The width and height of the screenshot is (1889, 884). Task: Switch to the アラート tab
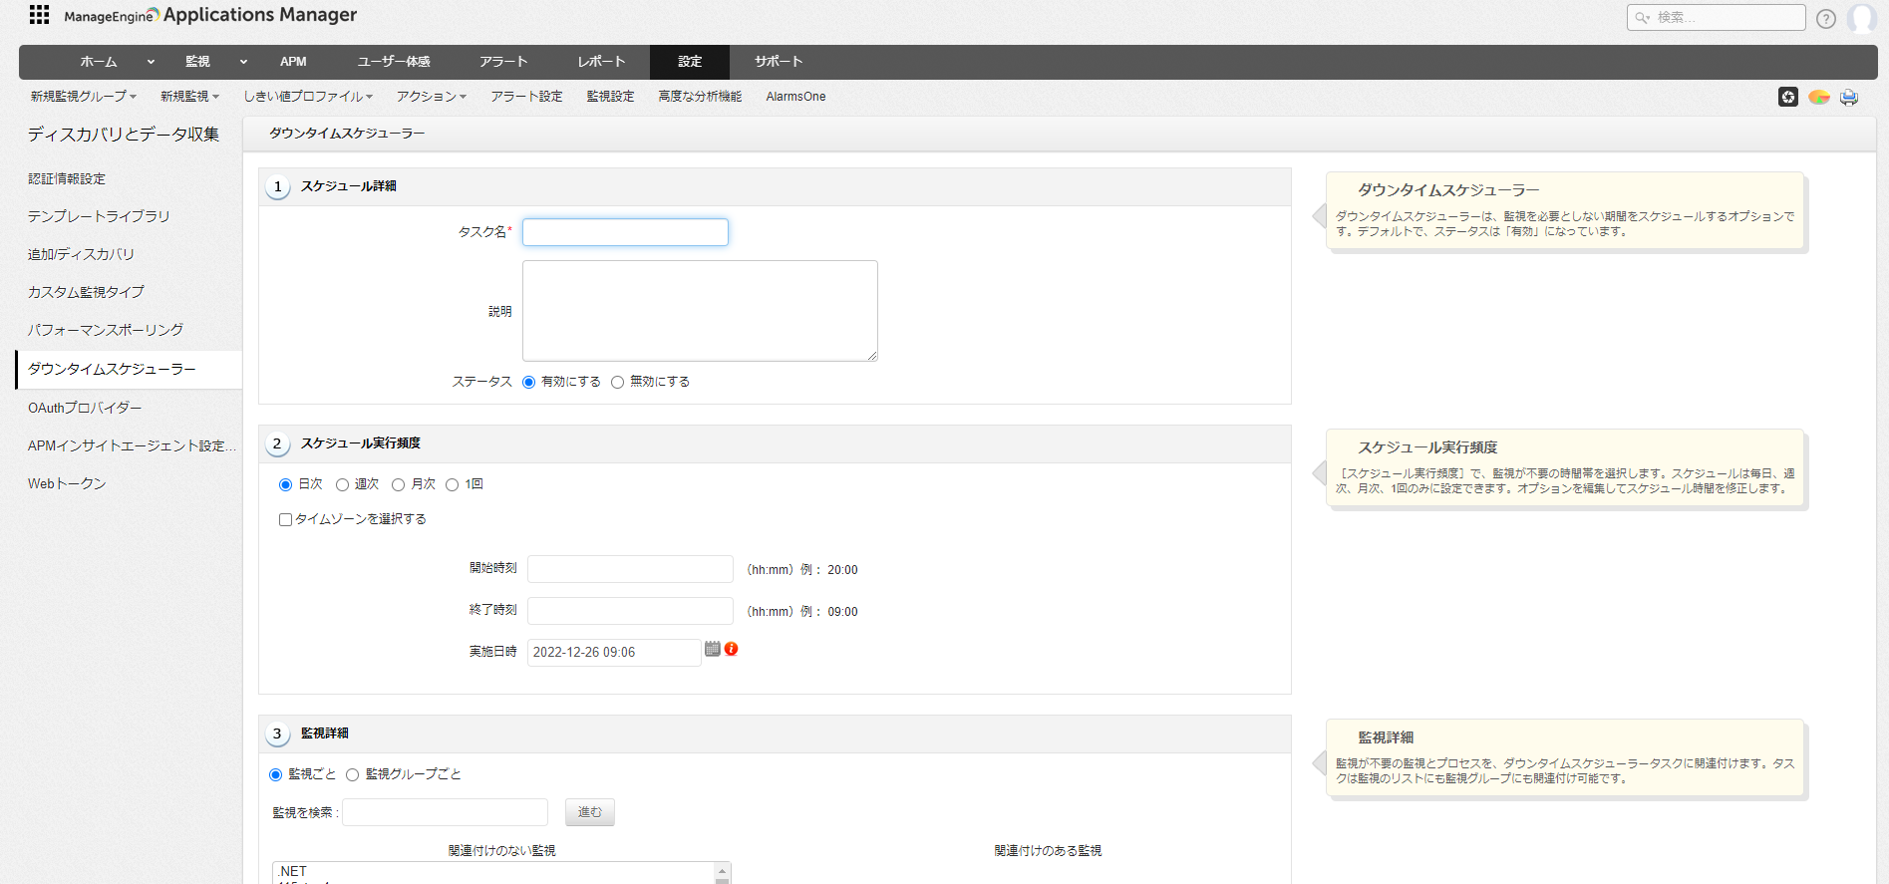click(x=503, y=62)
